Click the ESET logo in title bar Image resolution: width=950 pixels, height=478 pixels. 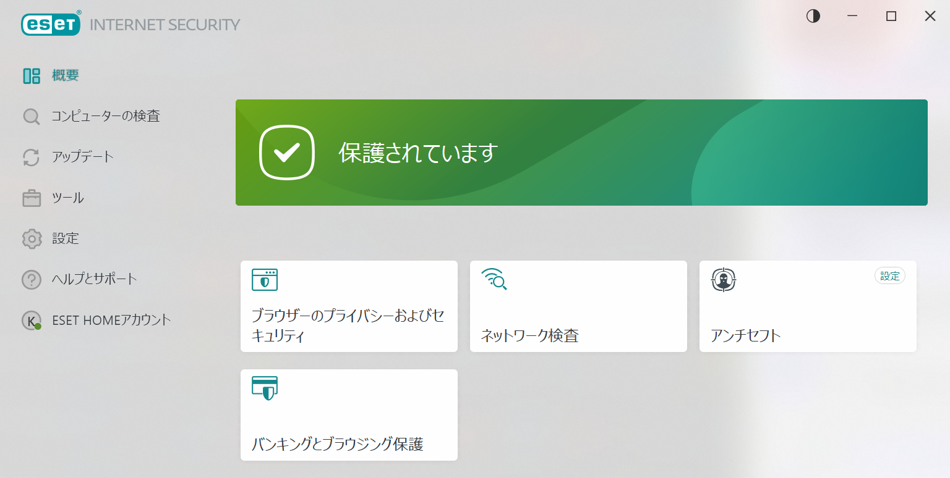pos(51,24)
